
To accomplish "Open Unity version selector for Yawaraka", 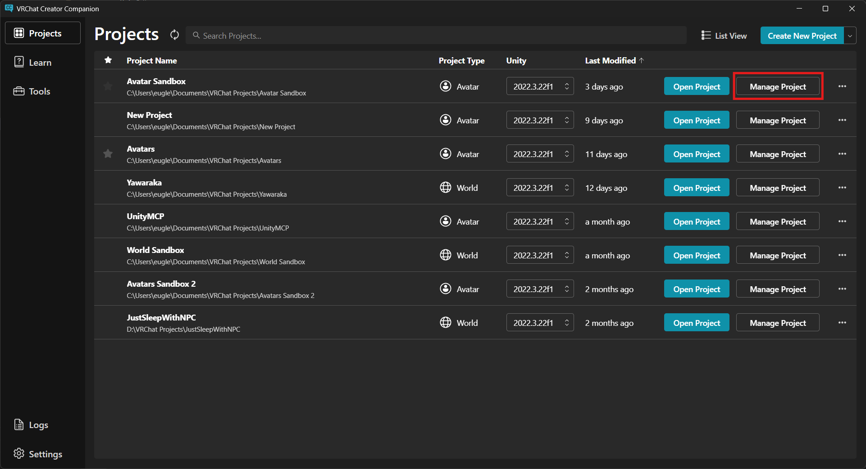I will (x=540, y=187).
